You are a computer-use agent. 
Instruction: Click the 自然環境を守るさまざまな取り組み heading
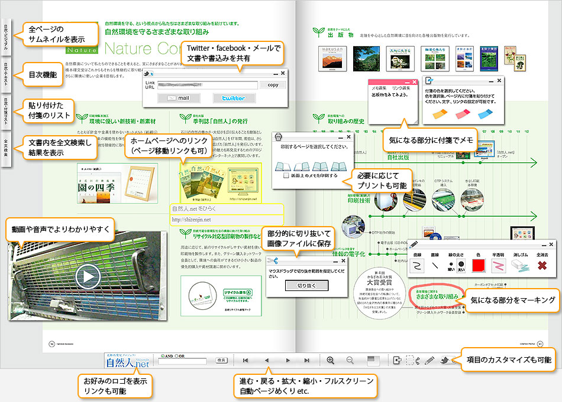click(157, 32)
